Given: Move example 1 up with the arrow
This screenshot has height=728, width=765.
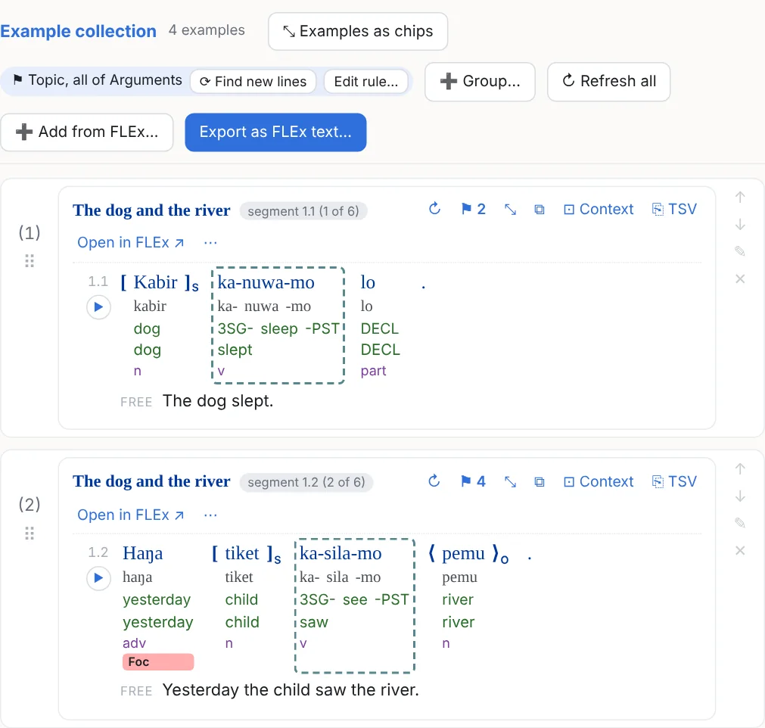Looking at the screenshot, I should coord(740,197).
